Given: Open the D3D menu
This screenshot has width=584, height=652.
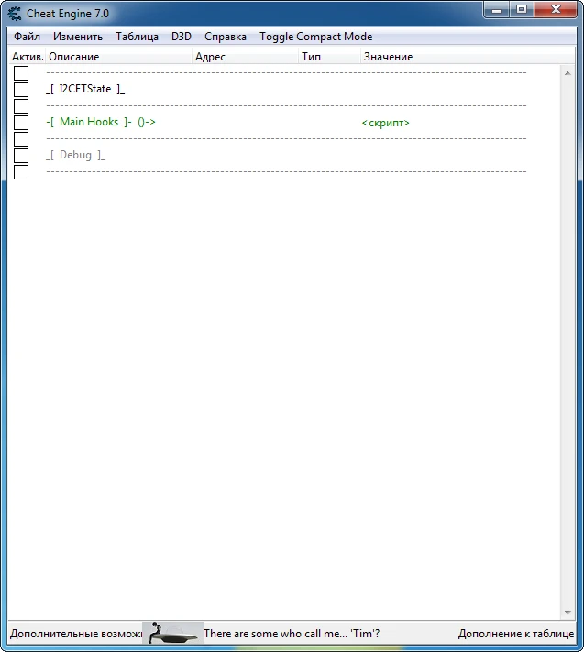Looking at the screenshot, I should point(182,37).
